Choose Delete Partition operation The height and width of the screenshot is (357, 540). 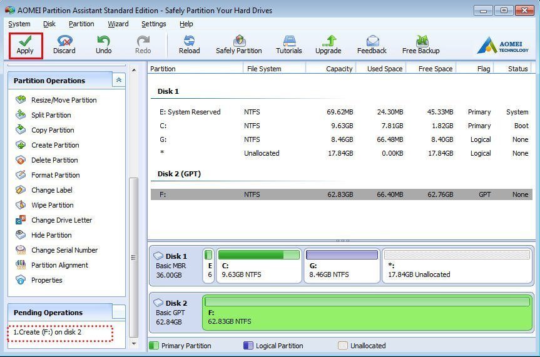pyautogui.click(x=47, y=160)
